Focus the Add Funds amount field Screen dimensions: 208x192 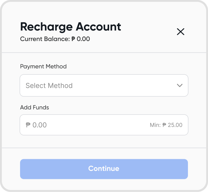104,125
